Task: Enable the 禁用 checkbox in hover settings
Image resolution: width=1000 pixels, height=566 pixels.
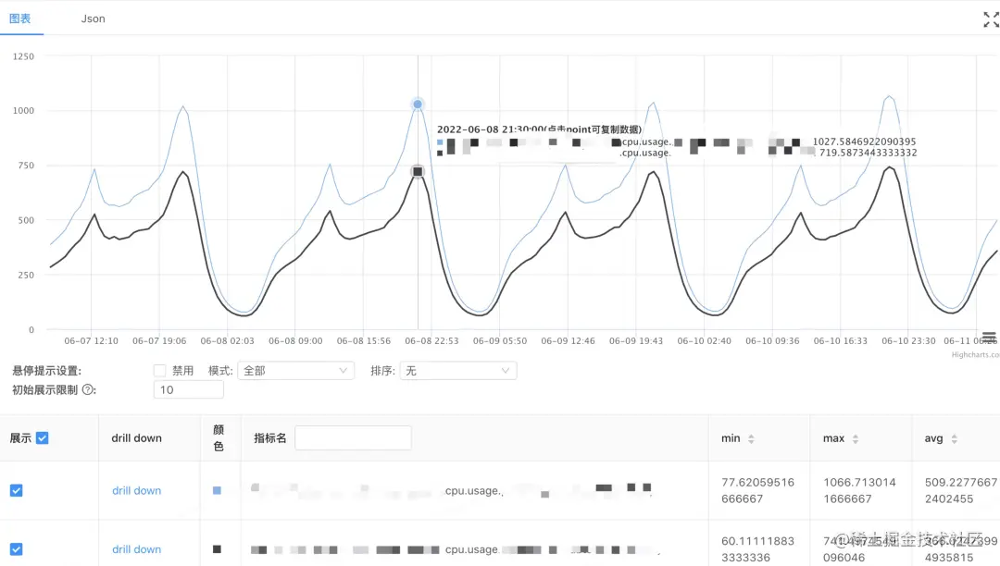Action: coord(159,369)
